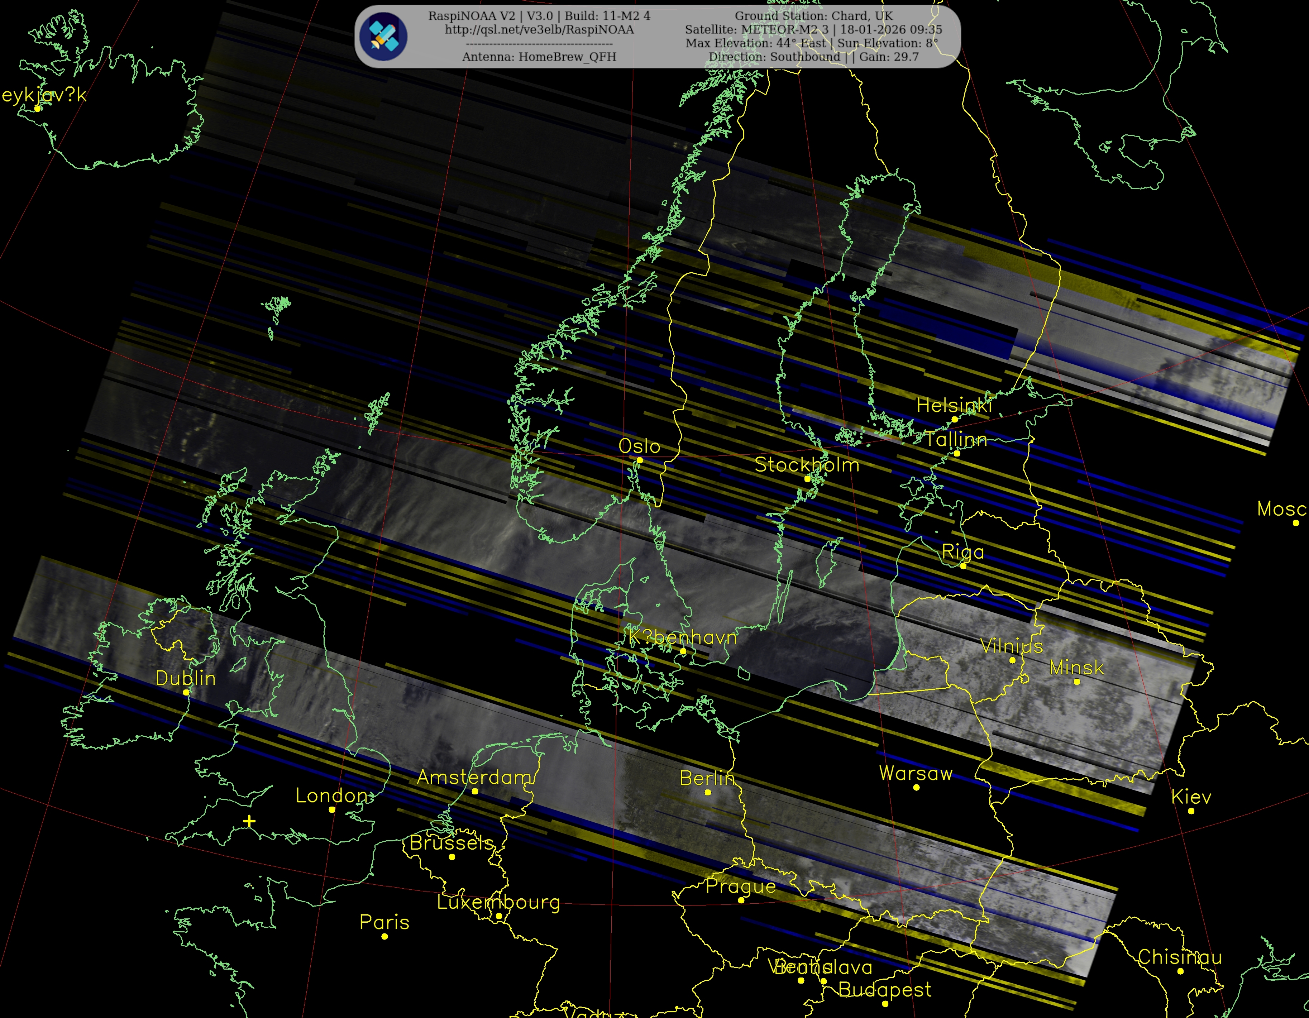Click the Amsterdam city label
The height and width of the screenshot is (1018, 1309).
coord(474,777)
